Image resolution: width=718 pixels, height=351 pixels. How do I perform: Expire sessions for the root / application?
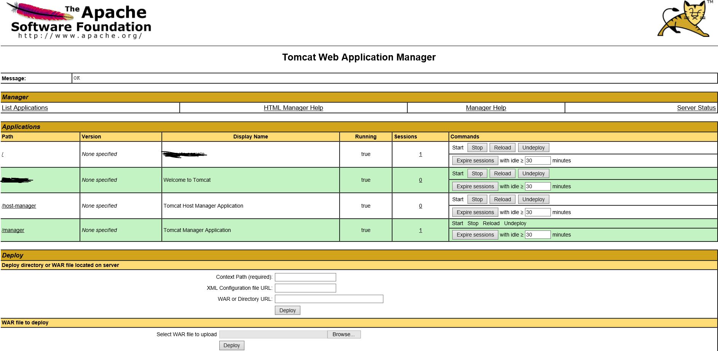click(x=475, y=160)
